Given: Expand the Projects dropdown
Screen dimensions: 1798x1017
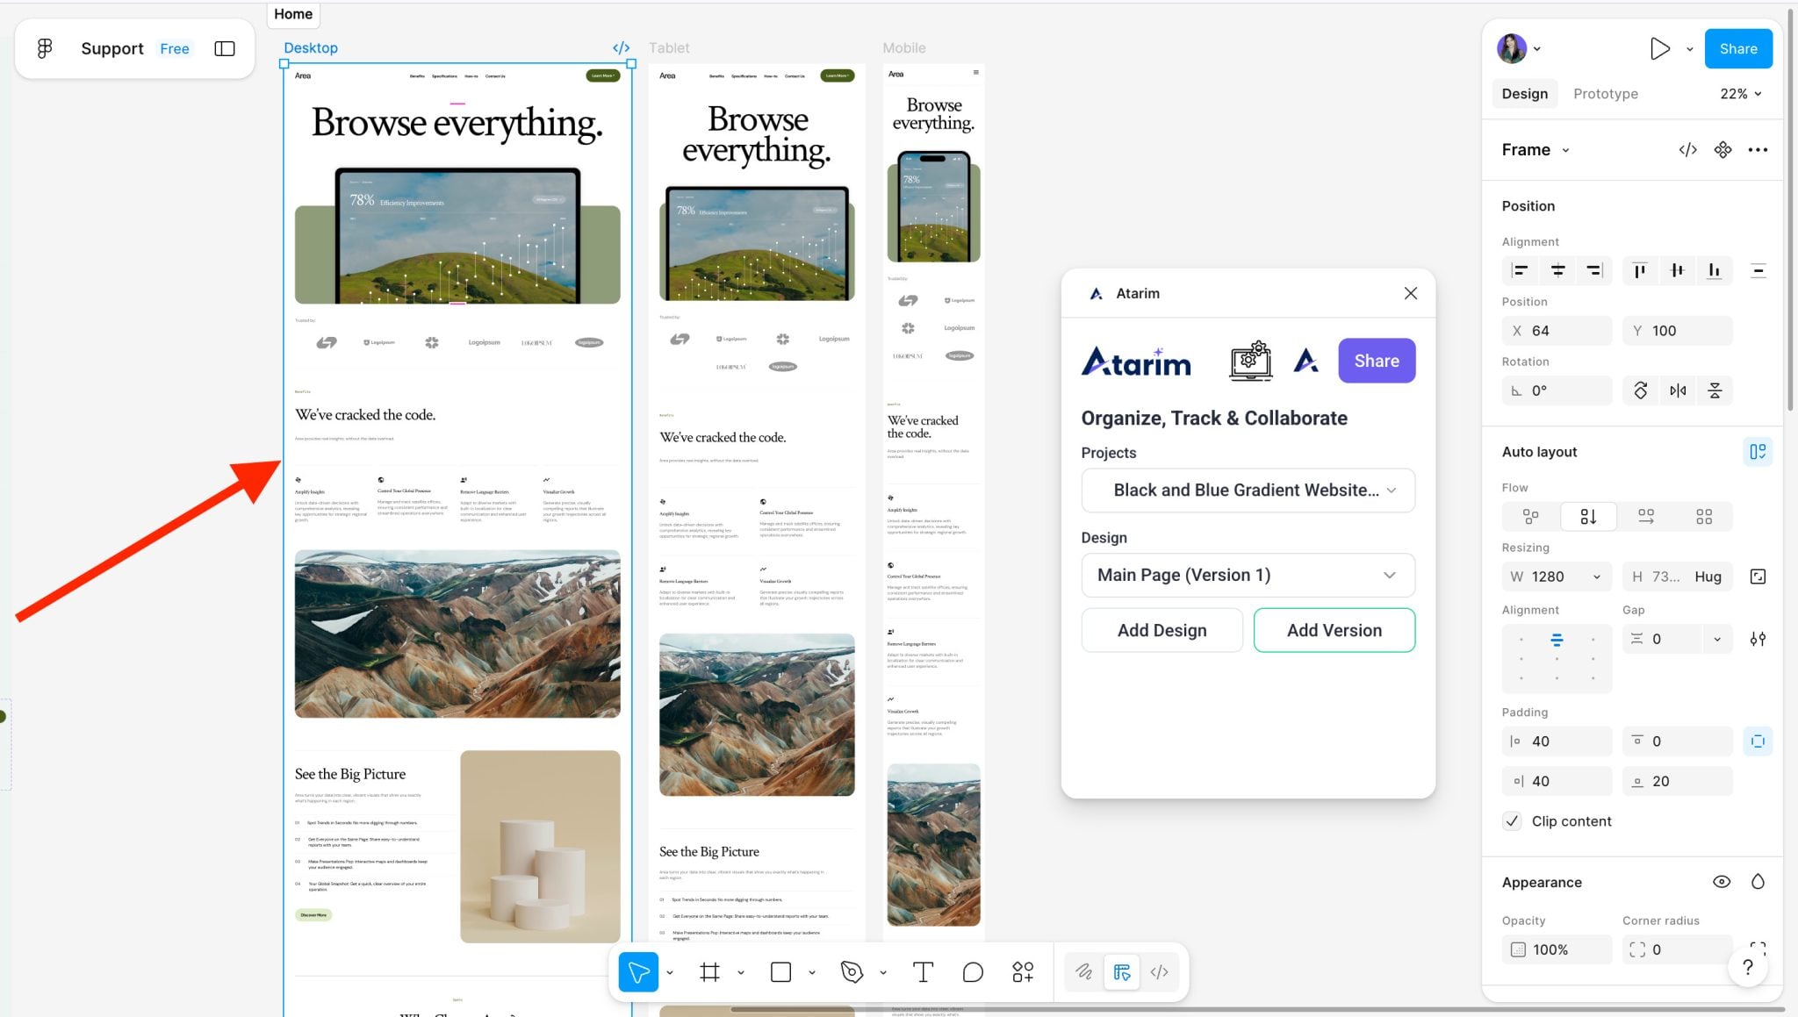Looking at the screenshot, I should (x=1248, y=491).
